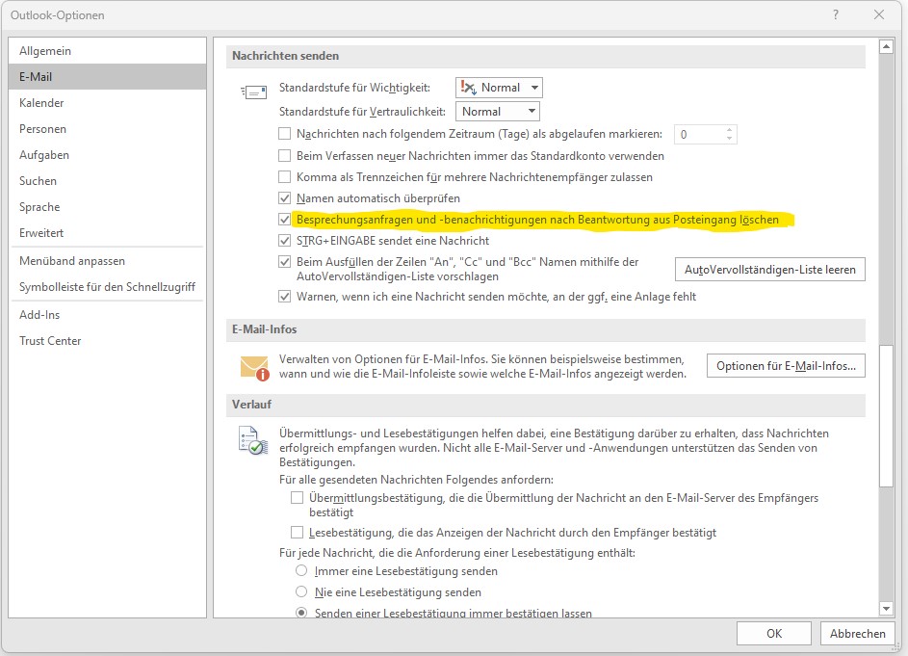The height and width of the screenshot is (656, 908).
Task: Click the E-Mail-Infos envelope info icon
Action: point(255,368)
